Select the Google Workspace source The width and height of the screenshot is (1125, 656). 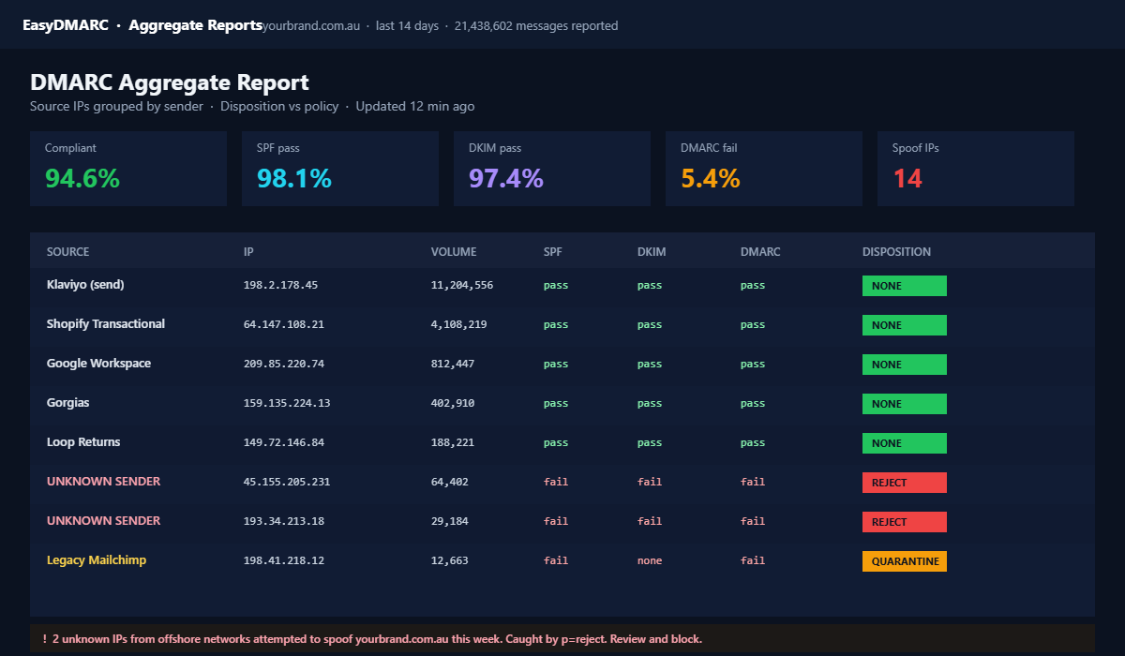tap(98, 364)
